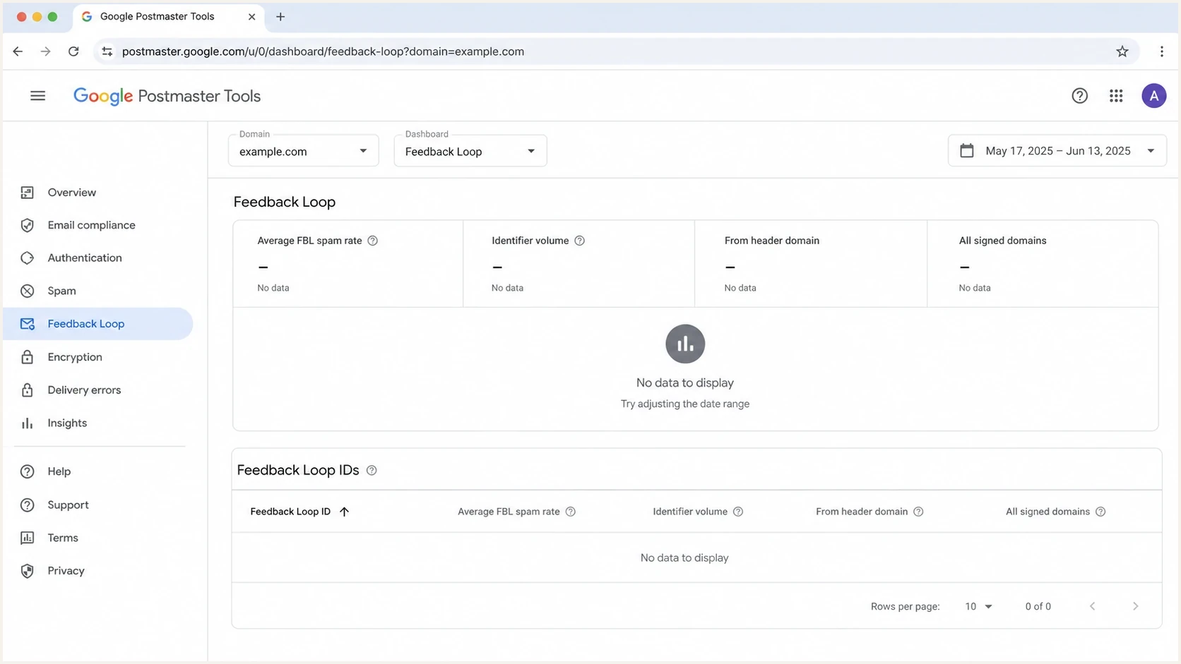This screenshot has height=664, width=1181.
Task: Click the Email compliance shield icon
Action: [x=28, y=225]
